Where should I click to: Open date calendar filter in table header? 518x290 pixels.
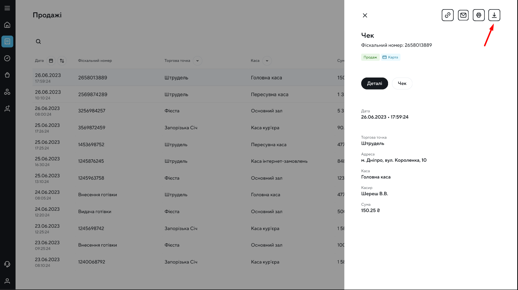pyautogui.click(x=51, y=61)
